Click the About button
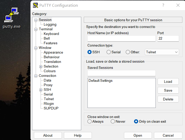The width and height of the screenshot is (185, 140). pyautogui.click(x=48, y=135)
